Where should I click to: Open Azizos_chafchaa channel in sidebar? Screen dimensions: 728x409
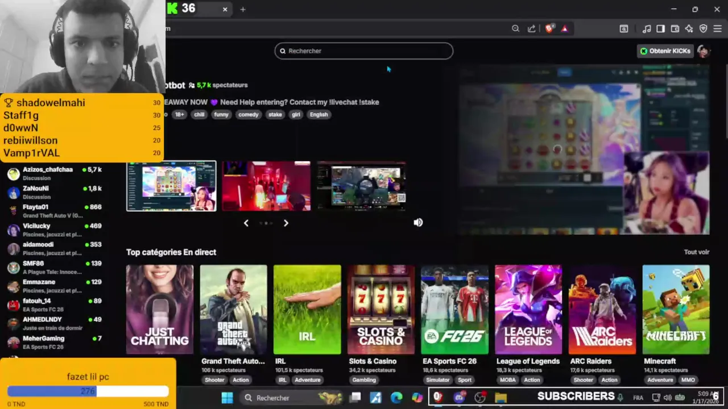pyautogui.click(x=54, y=173)
